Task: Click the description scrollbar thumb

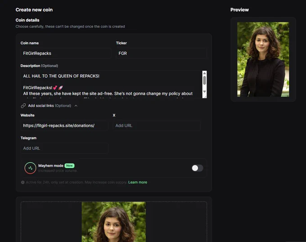Action: point(204,80)
